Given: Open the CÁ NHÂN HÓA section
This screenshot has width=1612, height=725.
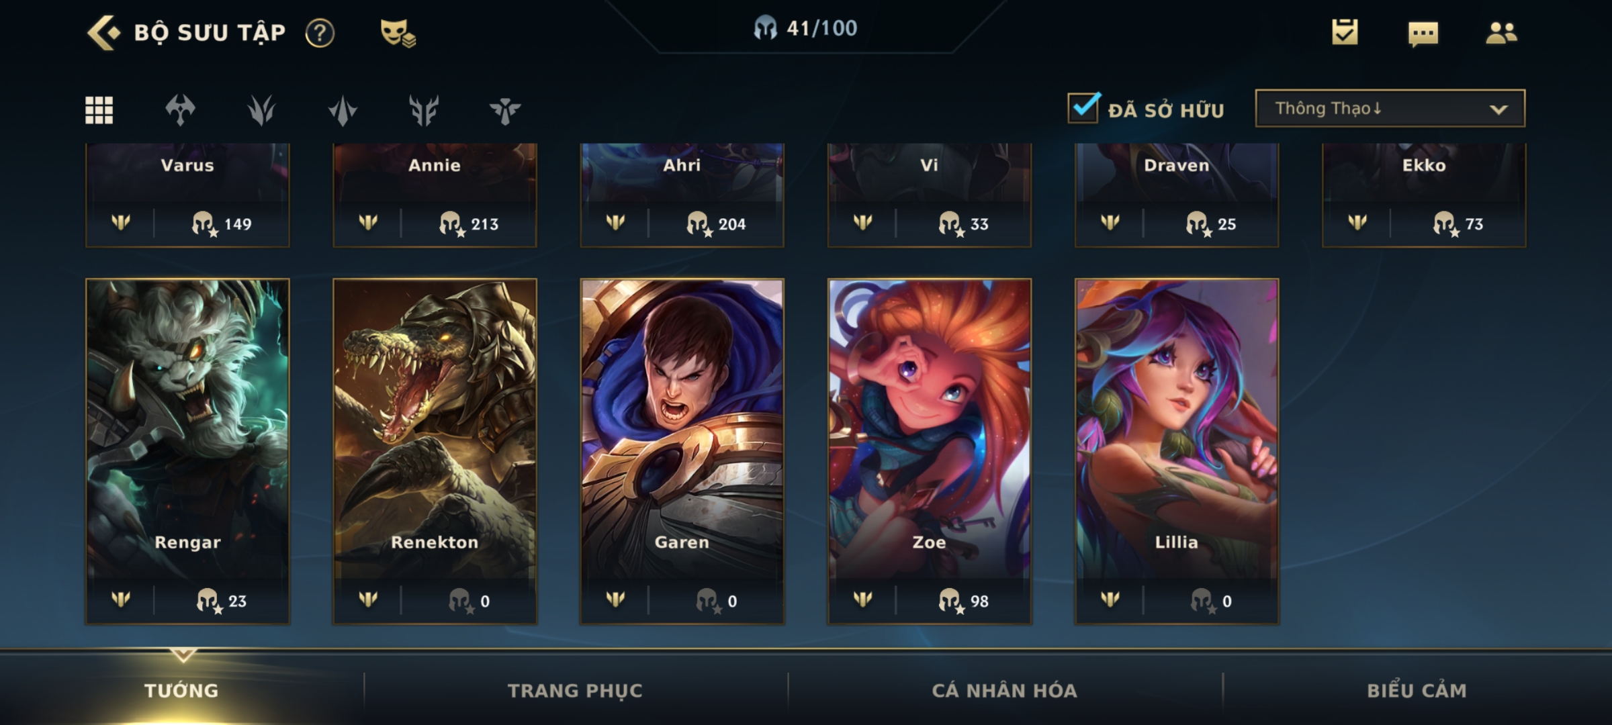Looking at the screenshot, I should coord(1004,691).
